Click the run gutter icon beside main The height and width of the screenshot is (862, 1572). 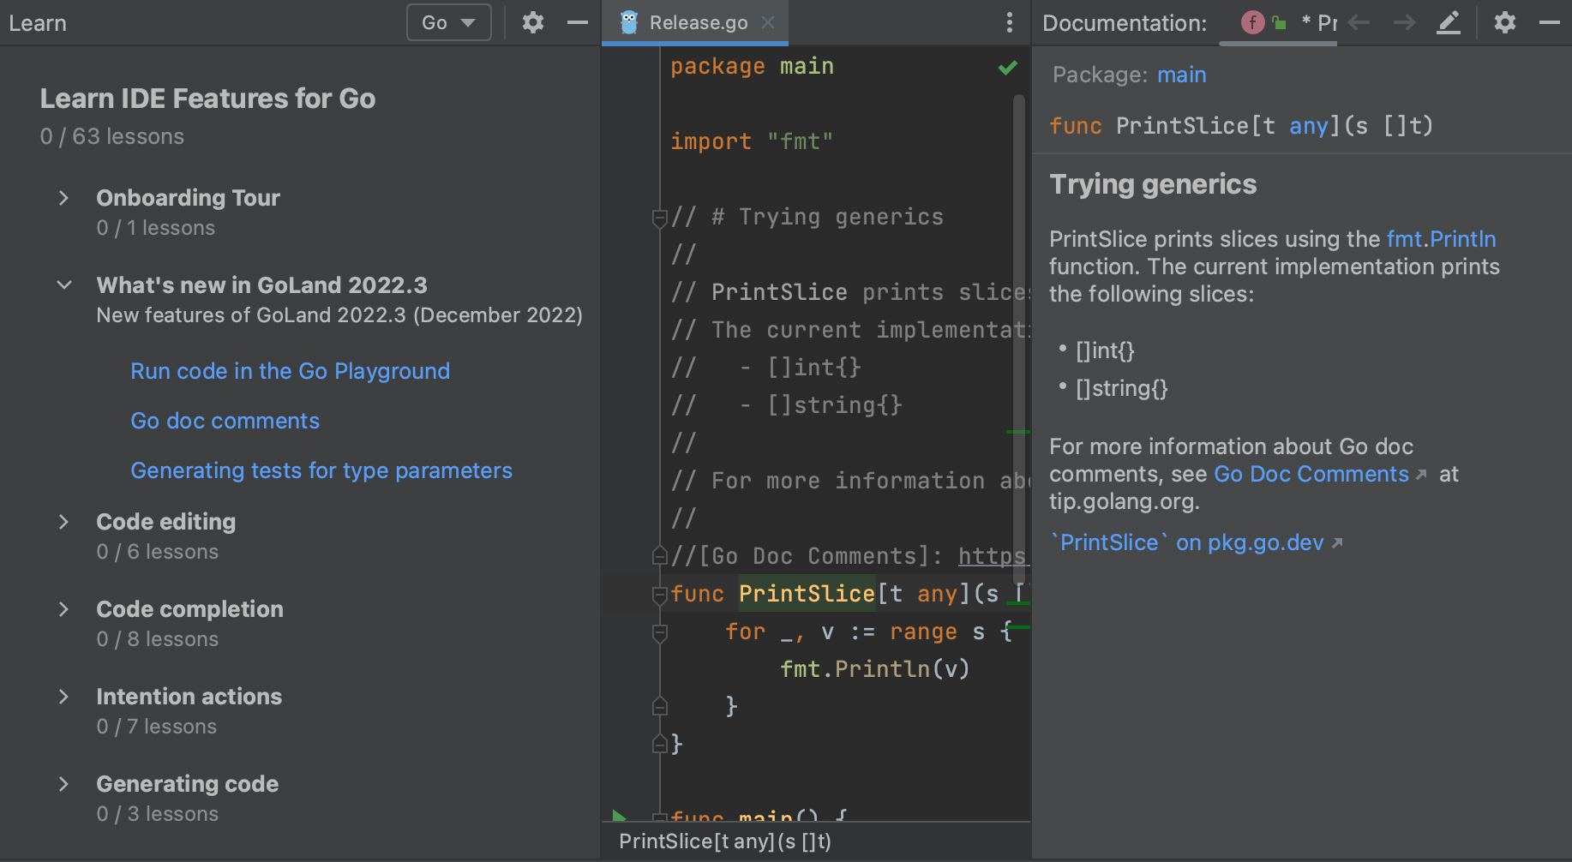click(619, 815)
